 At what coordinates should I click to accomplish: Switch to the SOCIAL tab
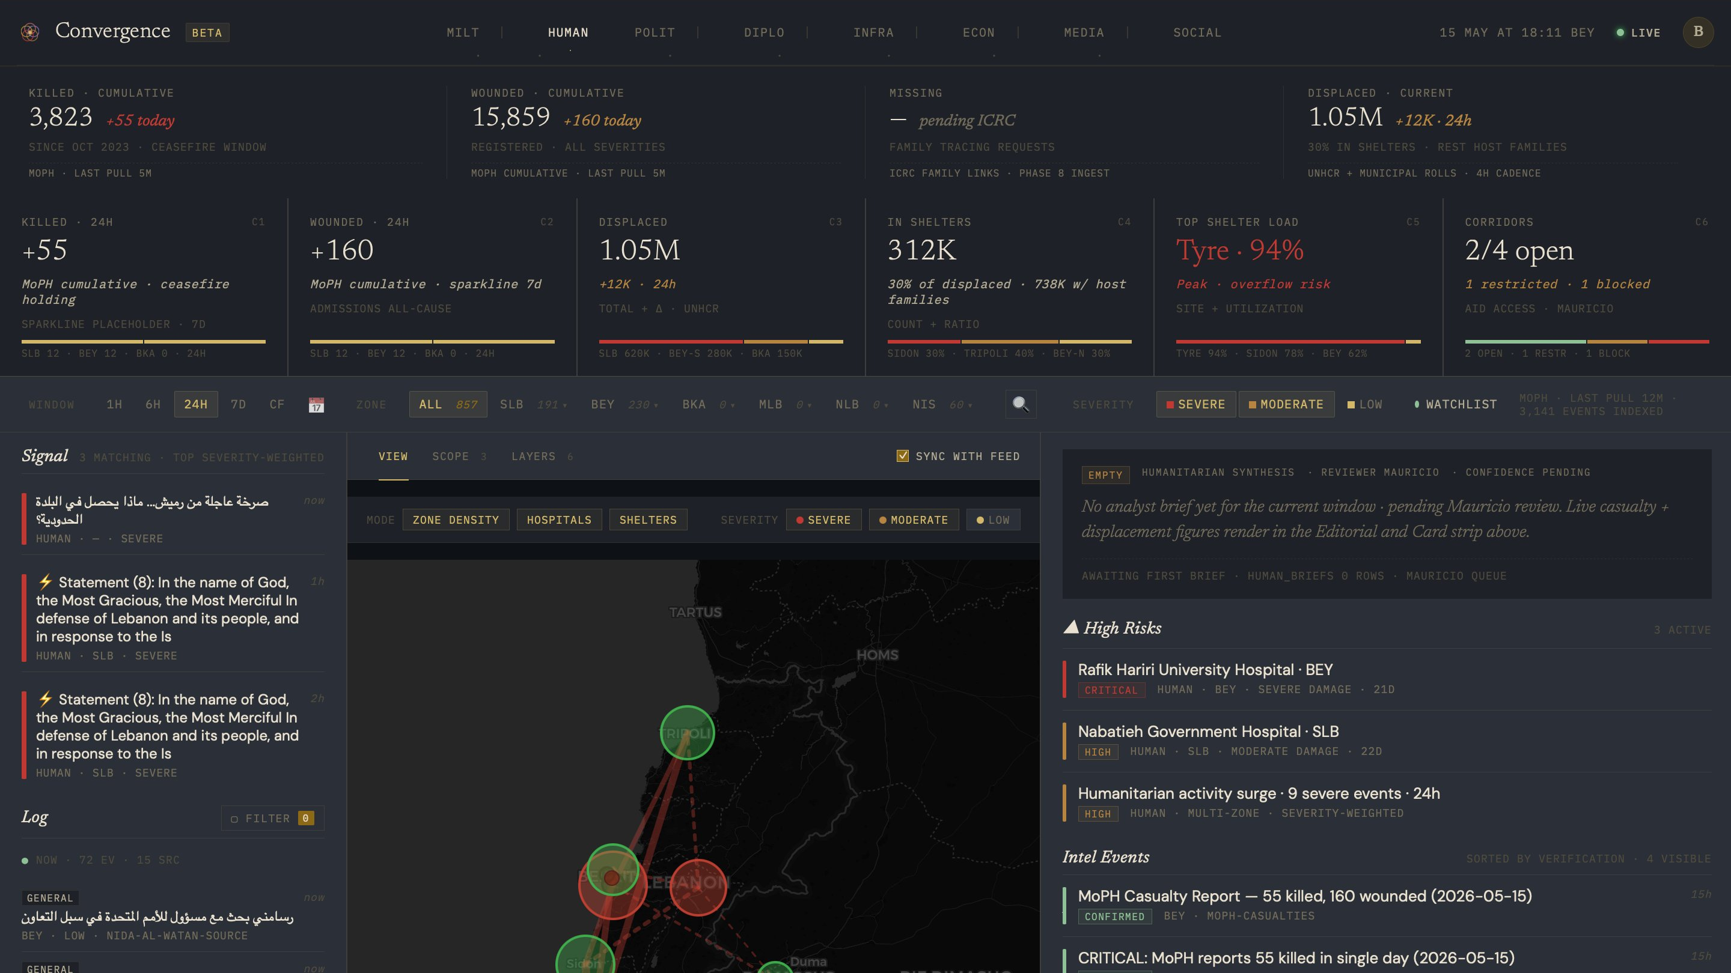click(1197, 32)
